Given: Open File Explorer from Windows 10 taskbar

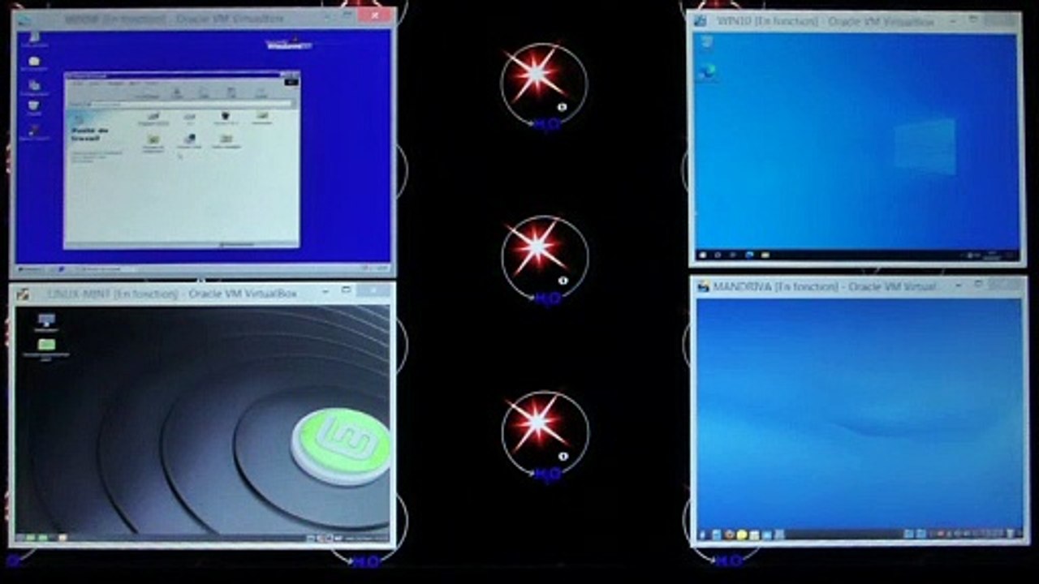Looking at the screenshot, I should (765, 255).
